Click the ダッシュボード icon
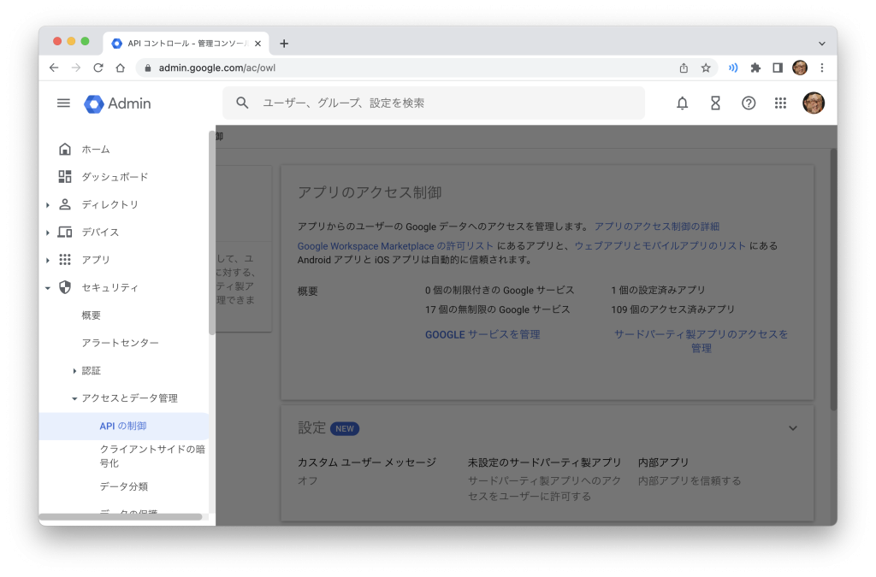This screenshot has width=876, height=577. (x=65, y=177)
